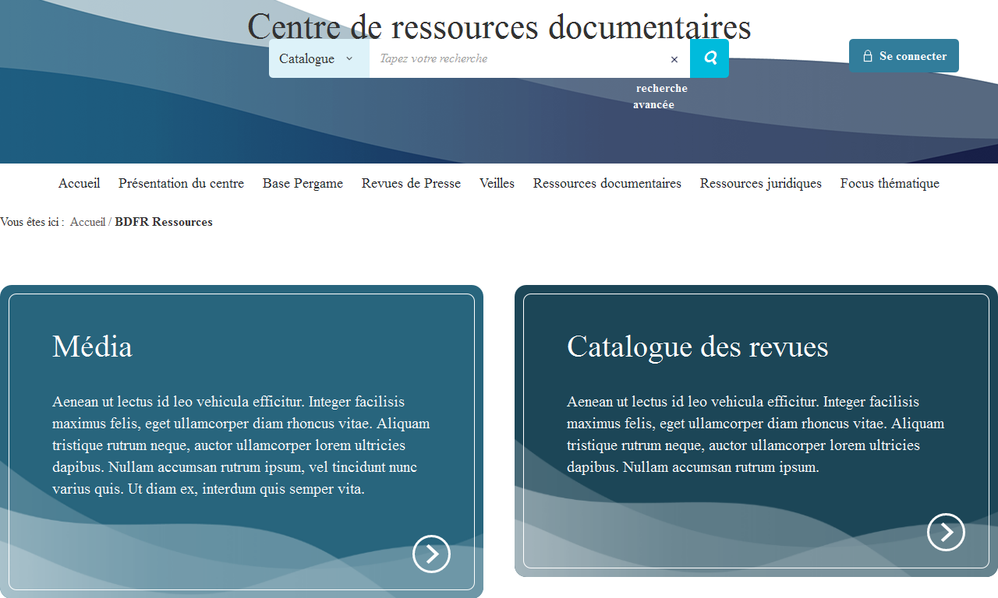Click the arrow circle in Catalogue des revues card

tap(946, 532)
